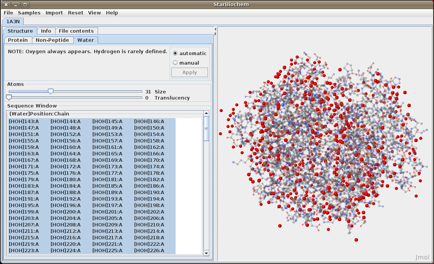
Task: Open the Import menu
Action: [x=54, y=13]
